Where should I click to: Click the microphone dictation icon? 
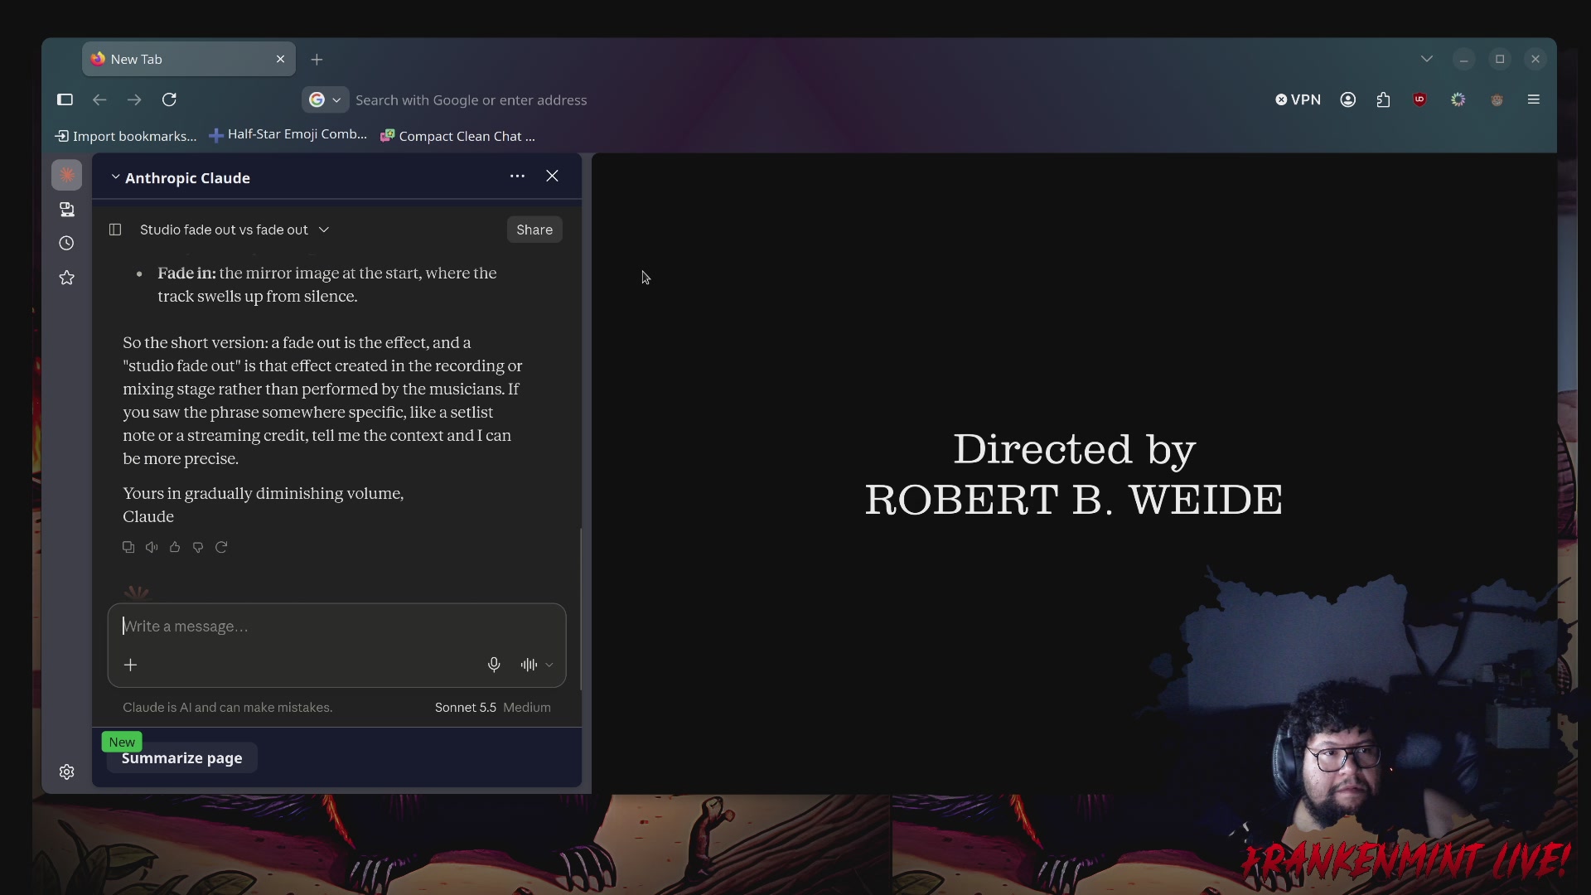click(x=494, y=665)
